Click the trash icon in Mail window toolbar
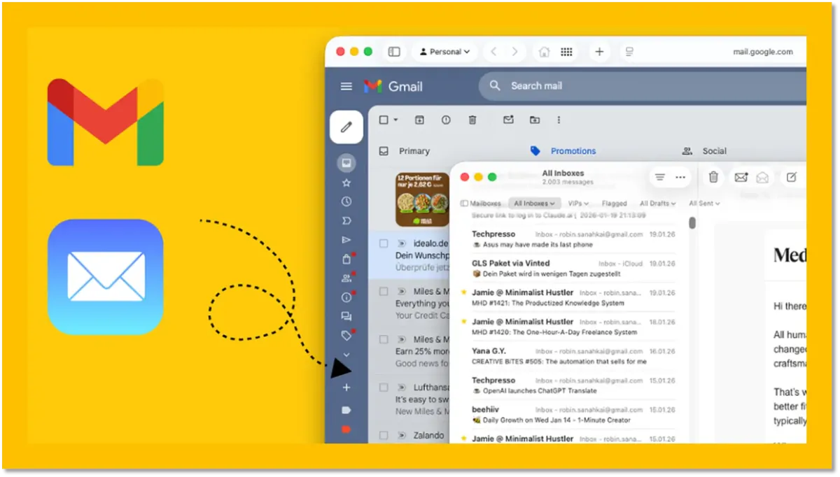Image resolution: width=840 pixels, height=477 pixels. point(713,178)
